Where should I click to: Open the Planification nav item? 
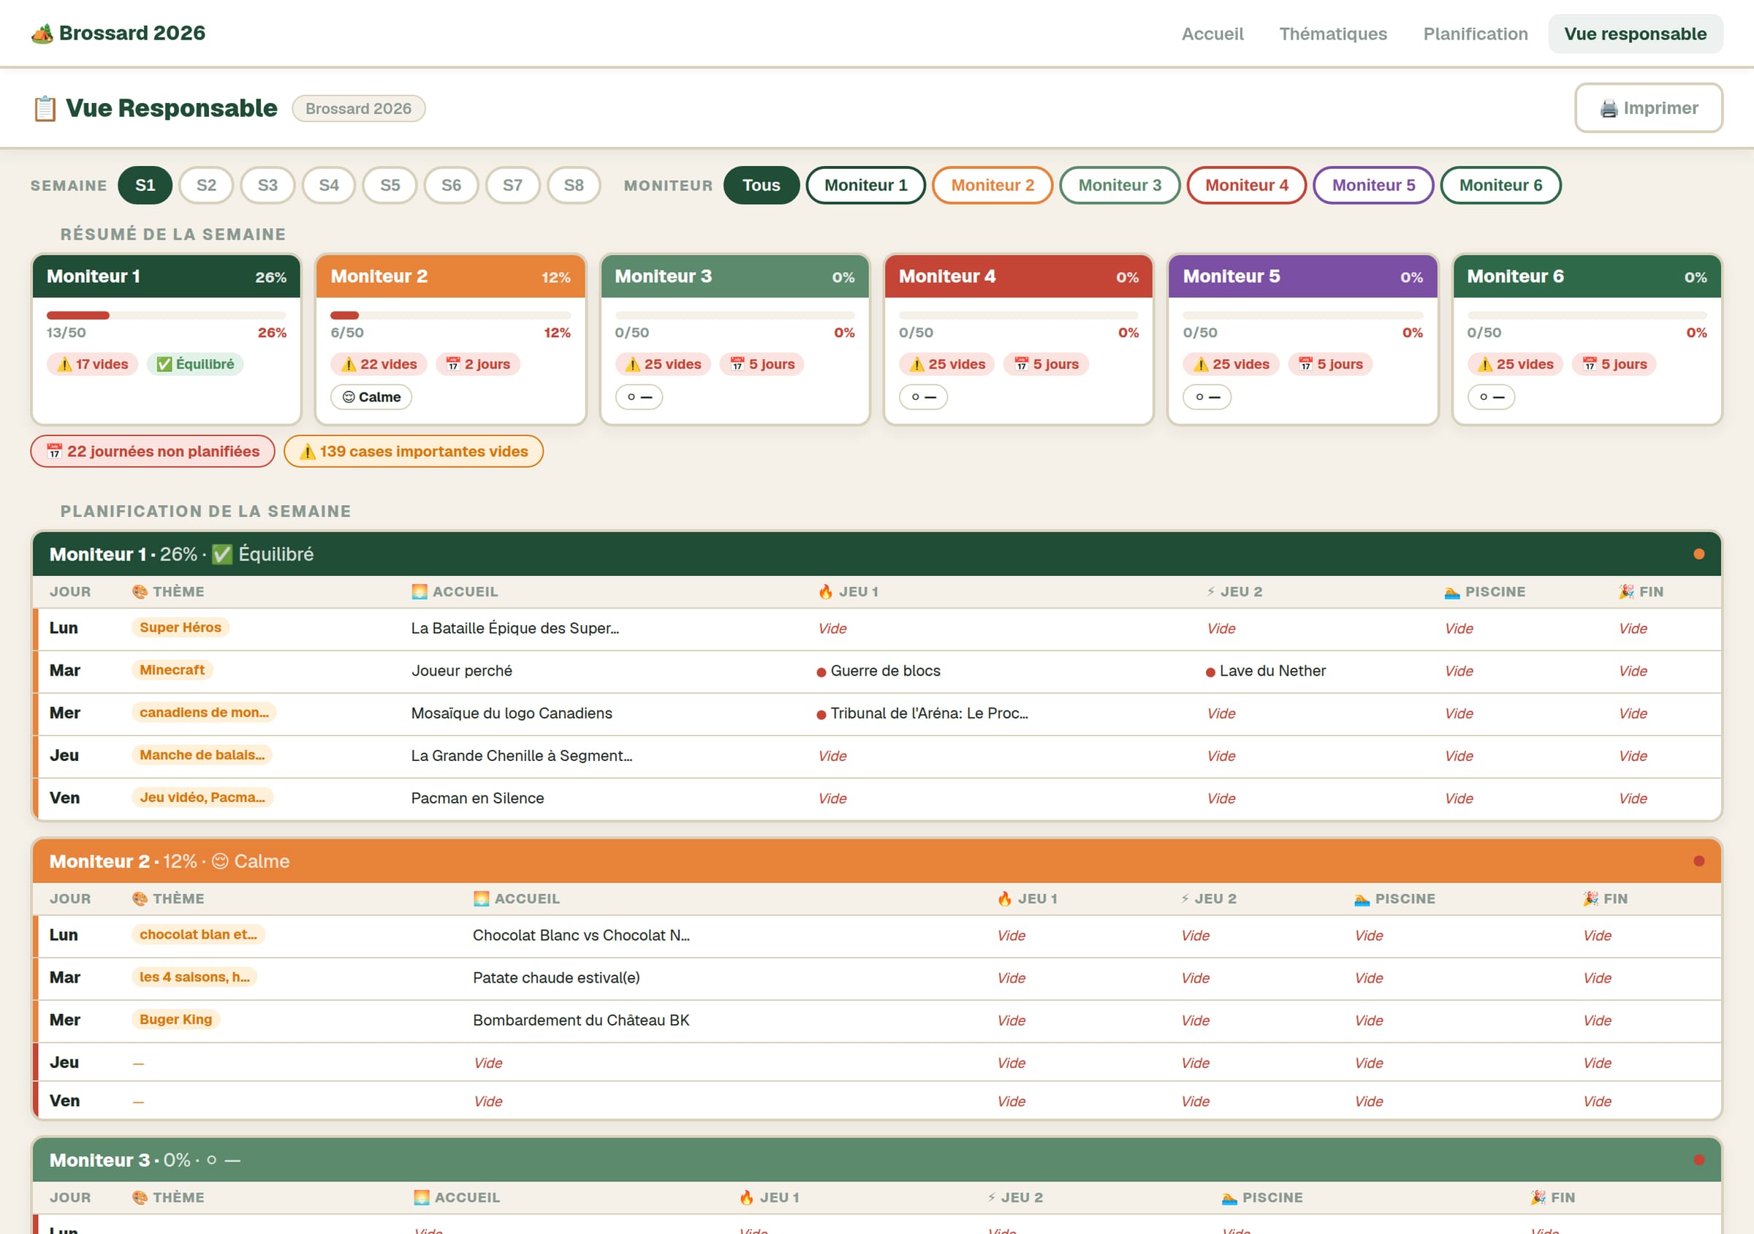[1475, 34]
